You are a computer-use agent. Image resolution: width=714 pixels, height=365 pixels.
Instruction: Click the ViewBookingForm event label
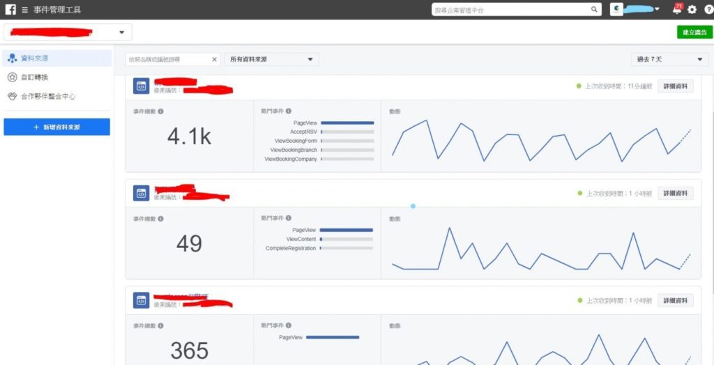(x=296, y=141)
